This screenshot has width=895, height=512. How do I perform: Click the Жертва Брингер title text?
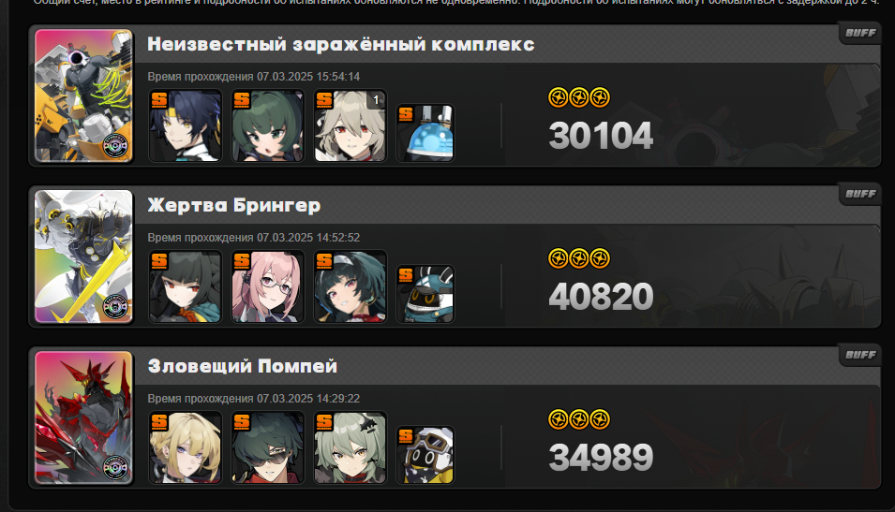(x=234, y=205)
